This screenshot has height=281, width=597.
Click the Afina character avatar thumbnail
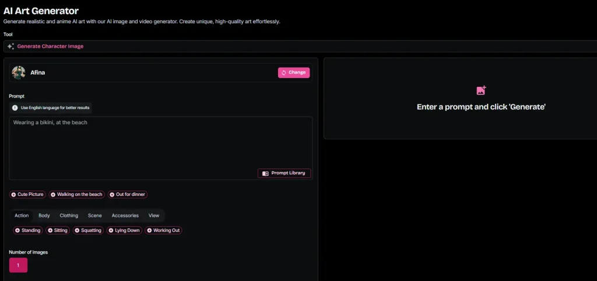click(19, 72)
